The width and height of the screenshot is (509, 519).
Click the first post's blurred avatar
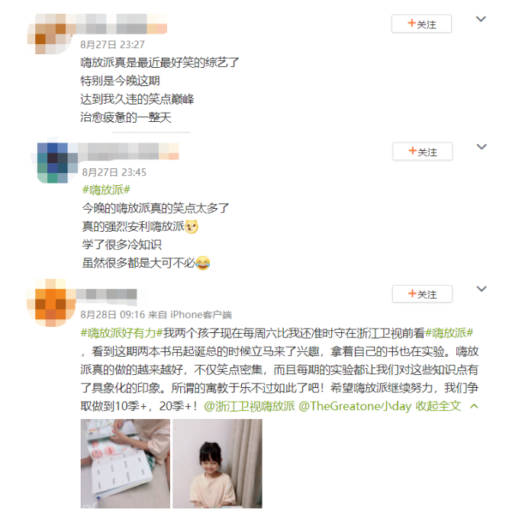pos(50,34)
